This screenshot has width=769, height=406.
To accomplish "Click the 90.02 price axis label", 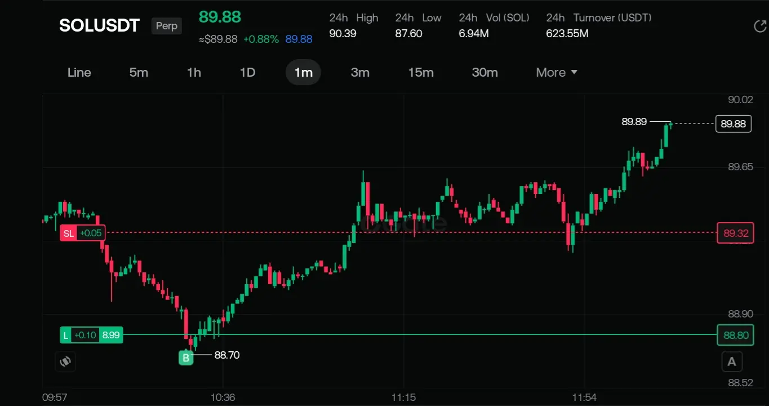I will 740,100.
